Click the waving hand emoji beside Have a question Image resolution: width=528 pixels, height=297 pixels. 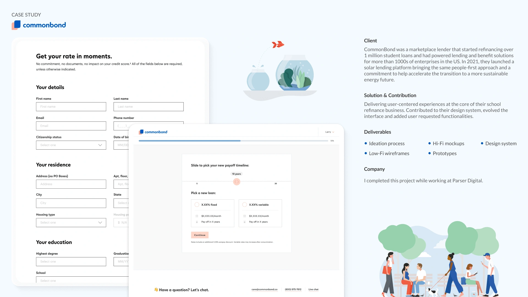pyautogui.click(x=156, y=290)
